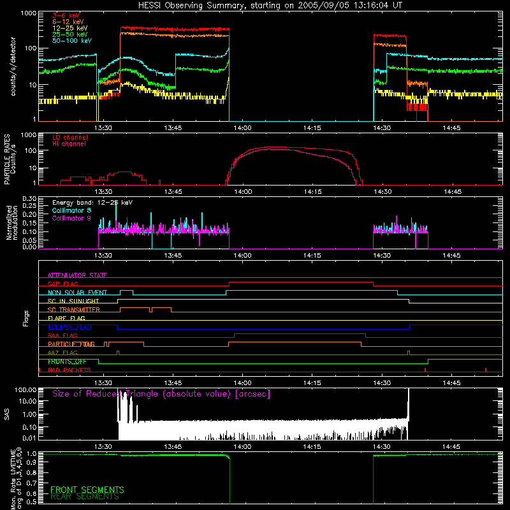This screenshot has width=510, height=510.
Task: Click '0.30' tick on modulation axis
Action: click(x=29, y=199)
